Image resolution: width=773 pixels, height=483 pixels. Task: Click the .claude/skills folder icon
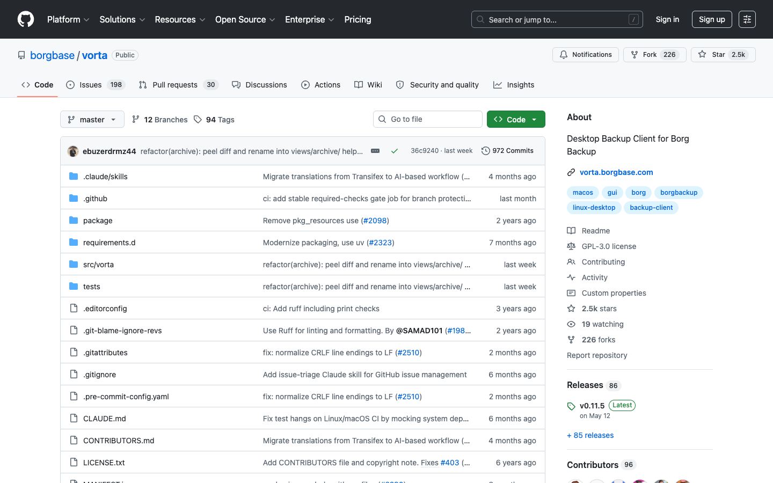click(x=74, y=176)
